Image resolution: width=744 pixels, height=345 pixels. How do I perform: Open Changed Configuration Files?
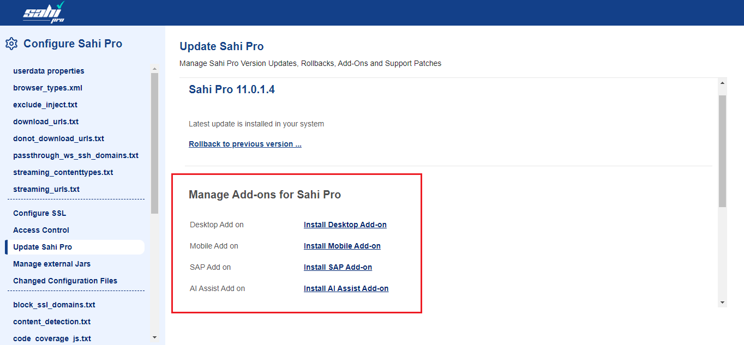coord(65,281)
